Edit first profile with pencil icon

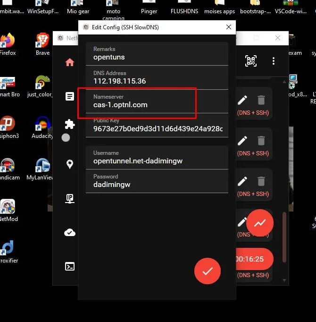pos(242,100)
